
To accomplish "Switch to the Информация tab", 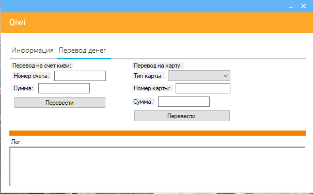I will click(x=33, y=50).
